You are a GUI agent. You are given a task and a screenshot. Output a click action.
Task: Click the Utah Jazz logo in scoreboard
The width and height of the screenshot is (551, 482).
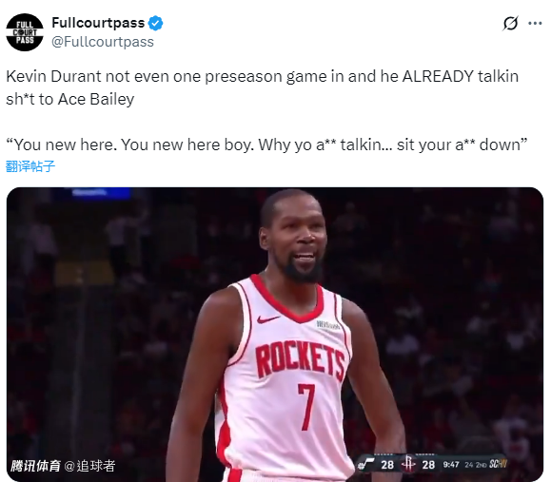coord(365,465)
